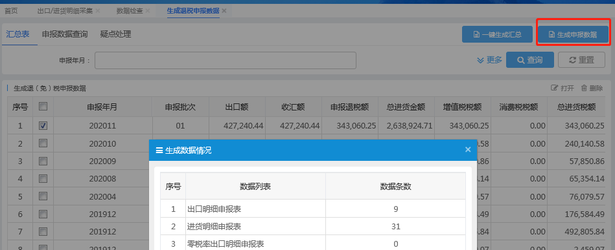Image resolution: width=615 pixels, height=250 pixels.
Task: Check the row 202008 checkbox
Action: pyautogui.click(x=43, y=179)
